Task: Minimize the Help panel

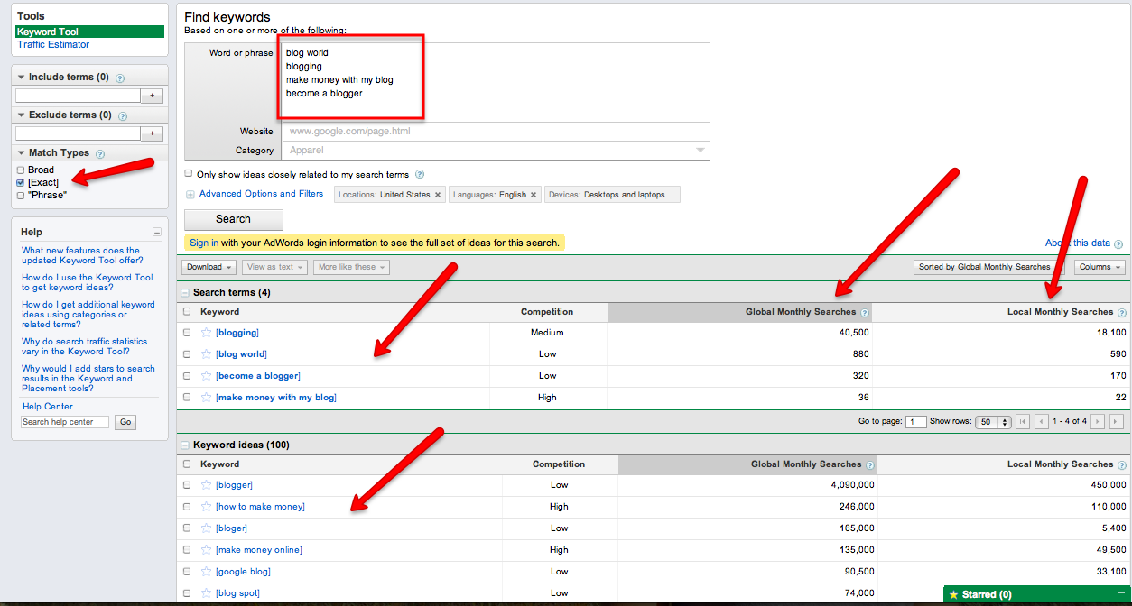Action: 157,233
